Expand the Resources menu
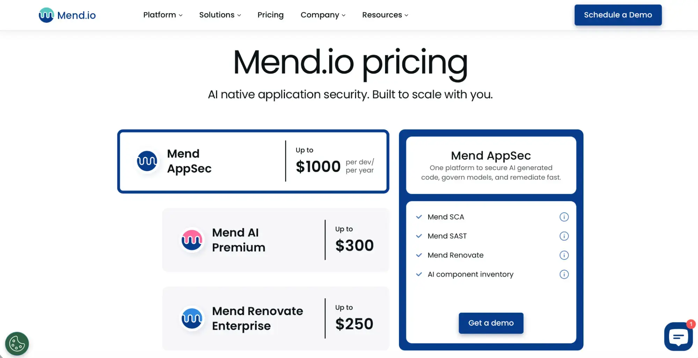The height and width of the screenshot is (358, 698). tap(385, 15)
